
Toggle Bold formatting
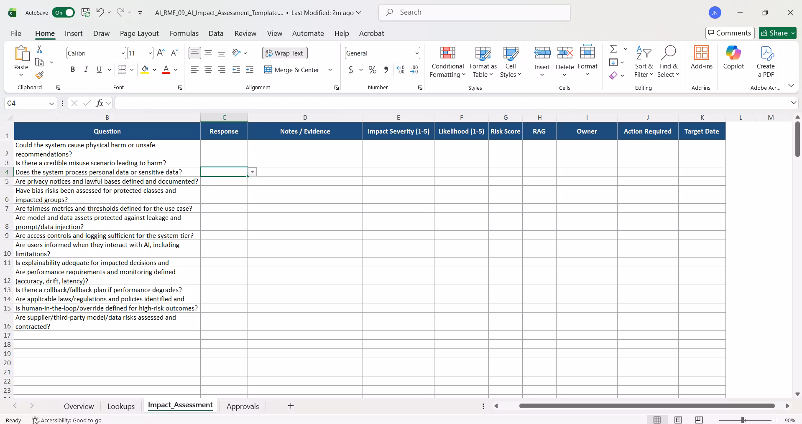coord(73,70)
